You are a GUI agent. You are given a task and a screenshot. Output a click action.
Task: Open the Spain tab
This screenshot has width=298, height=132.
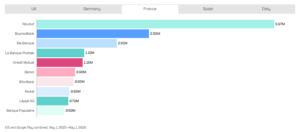click(208, 9)
